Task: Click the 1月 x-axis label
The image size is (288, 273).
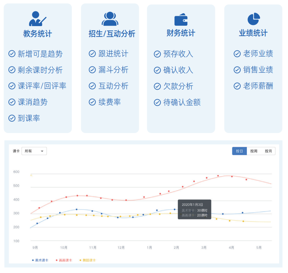Action: click(x=149, y=248)
